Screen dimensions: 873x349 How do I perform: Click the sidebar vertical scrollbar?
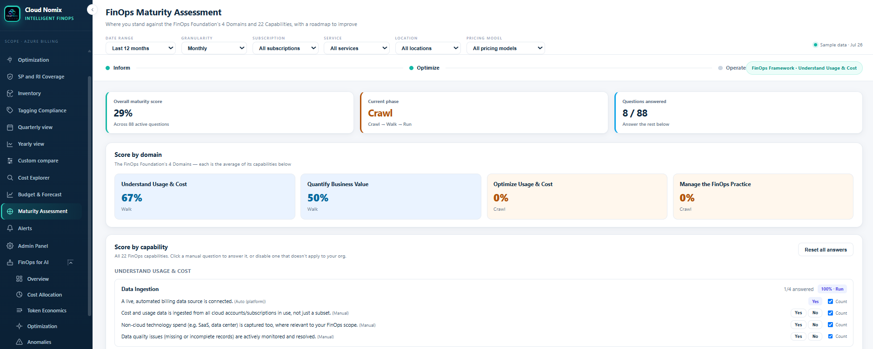click(x=89, y=195)
